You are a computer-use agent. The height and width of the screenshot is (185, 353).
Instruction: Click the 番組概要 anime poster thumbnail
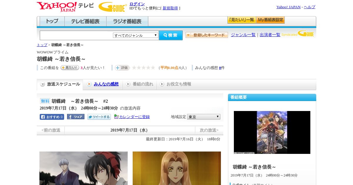(x=272, y=132)
